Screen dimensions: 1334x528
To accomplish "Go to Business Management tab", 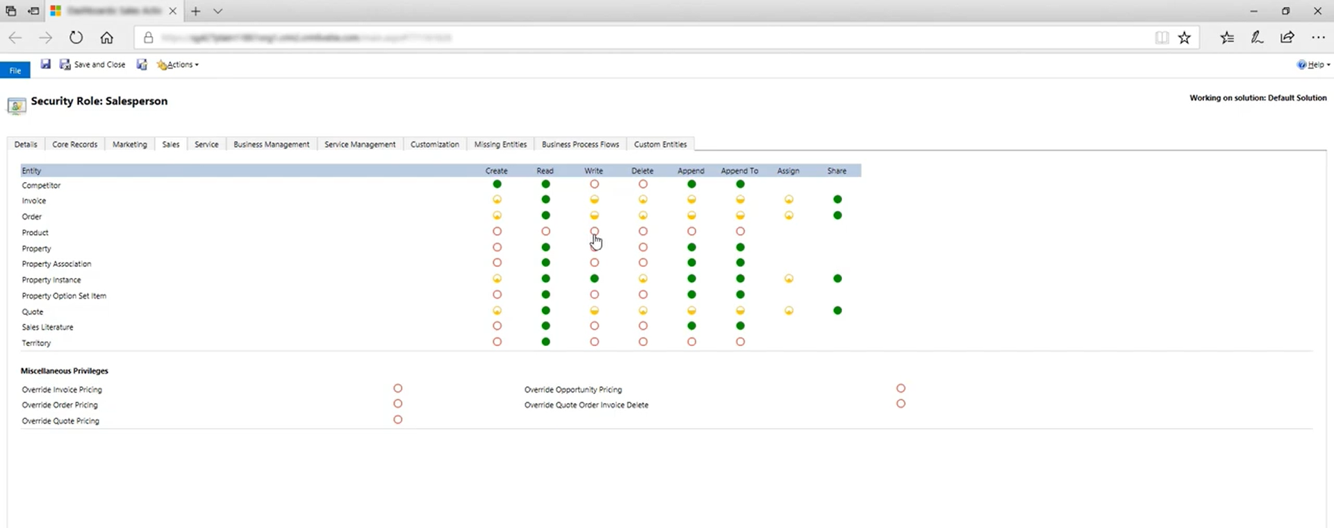I will [272, 145].
